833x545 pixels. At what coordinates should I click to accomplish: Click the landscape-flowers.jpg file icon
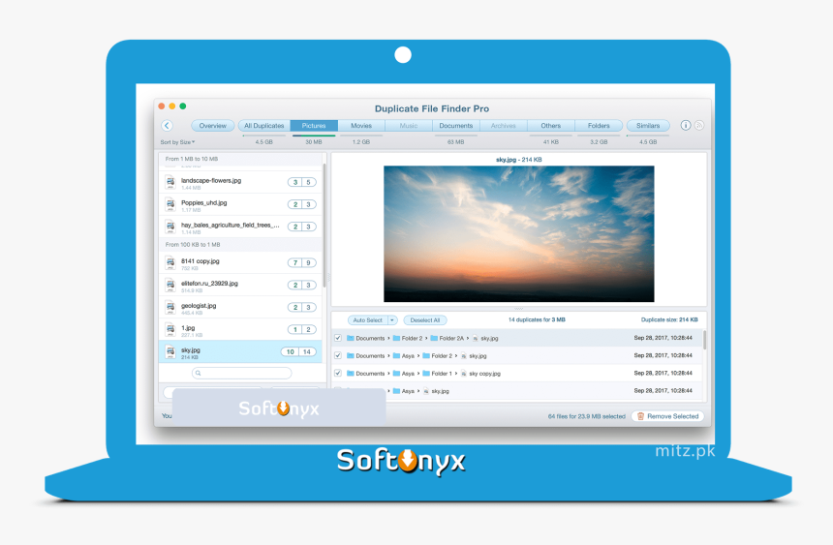point(170,182)
